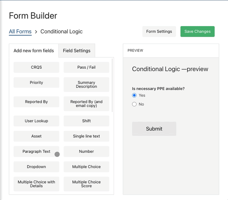Add a Pass / Fail field
The height and width of the screenshot is (200, 228).
tap(86, 67)
